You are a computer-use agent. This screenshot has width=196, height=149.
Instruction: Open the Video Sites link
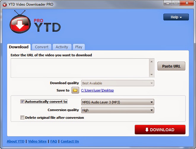[37, 141]
